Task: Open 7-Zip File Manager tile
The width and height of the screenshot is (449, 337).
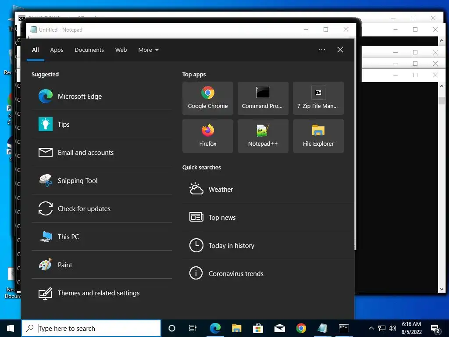Action: click(x=318, y=98)
